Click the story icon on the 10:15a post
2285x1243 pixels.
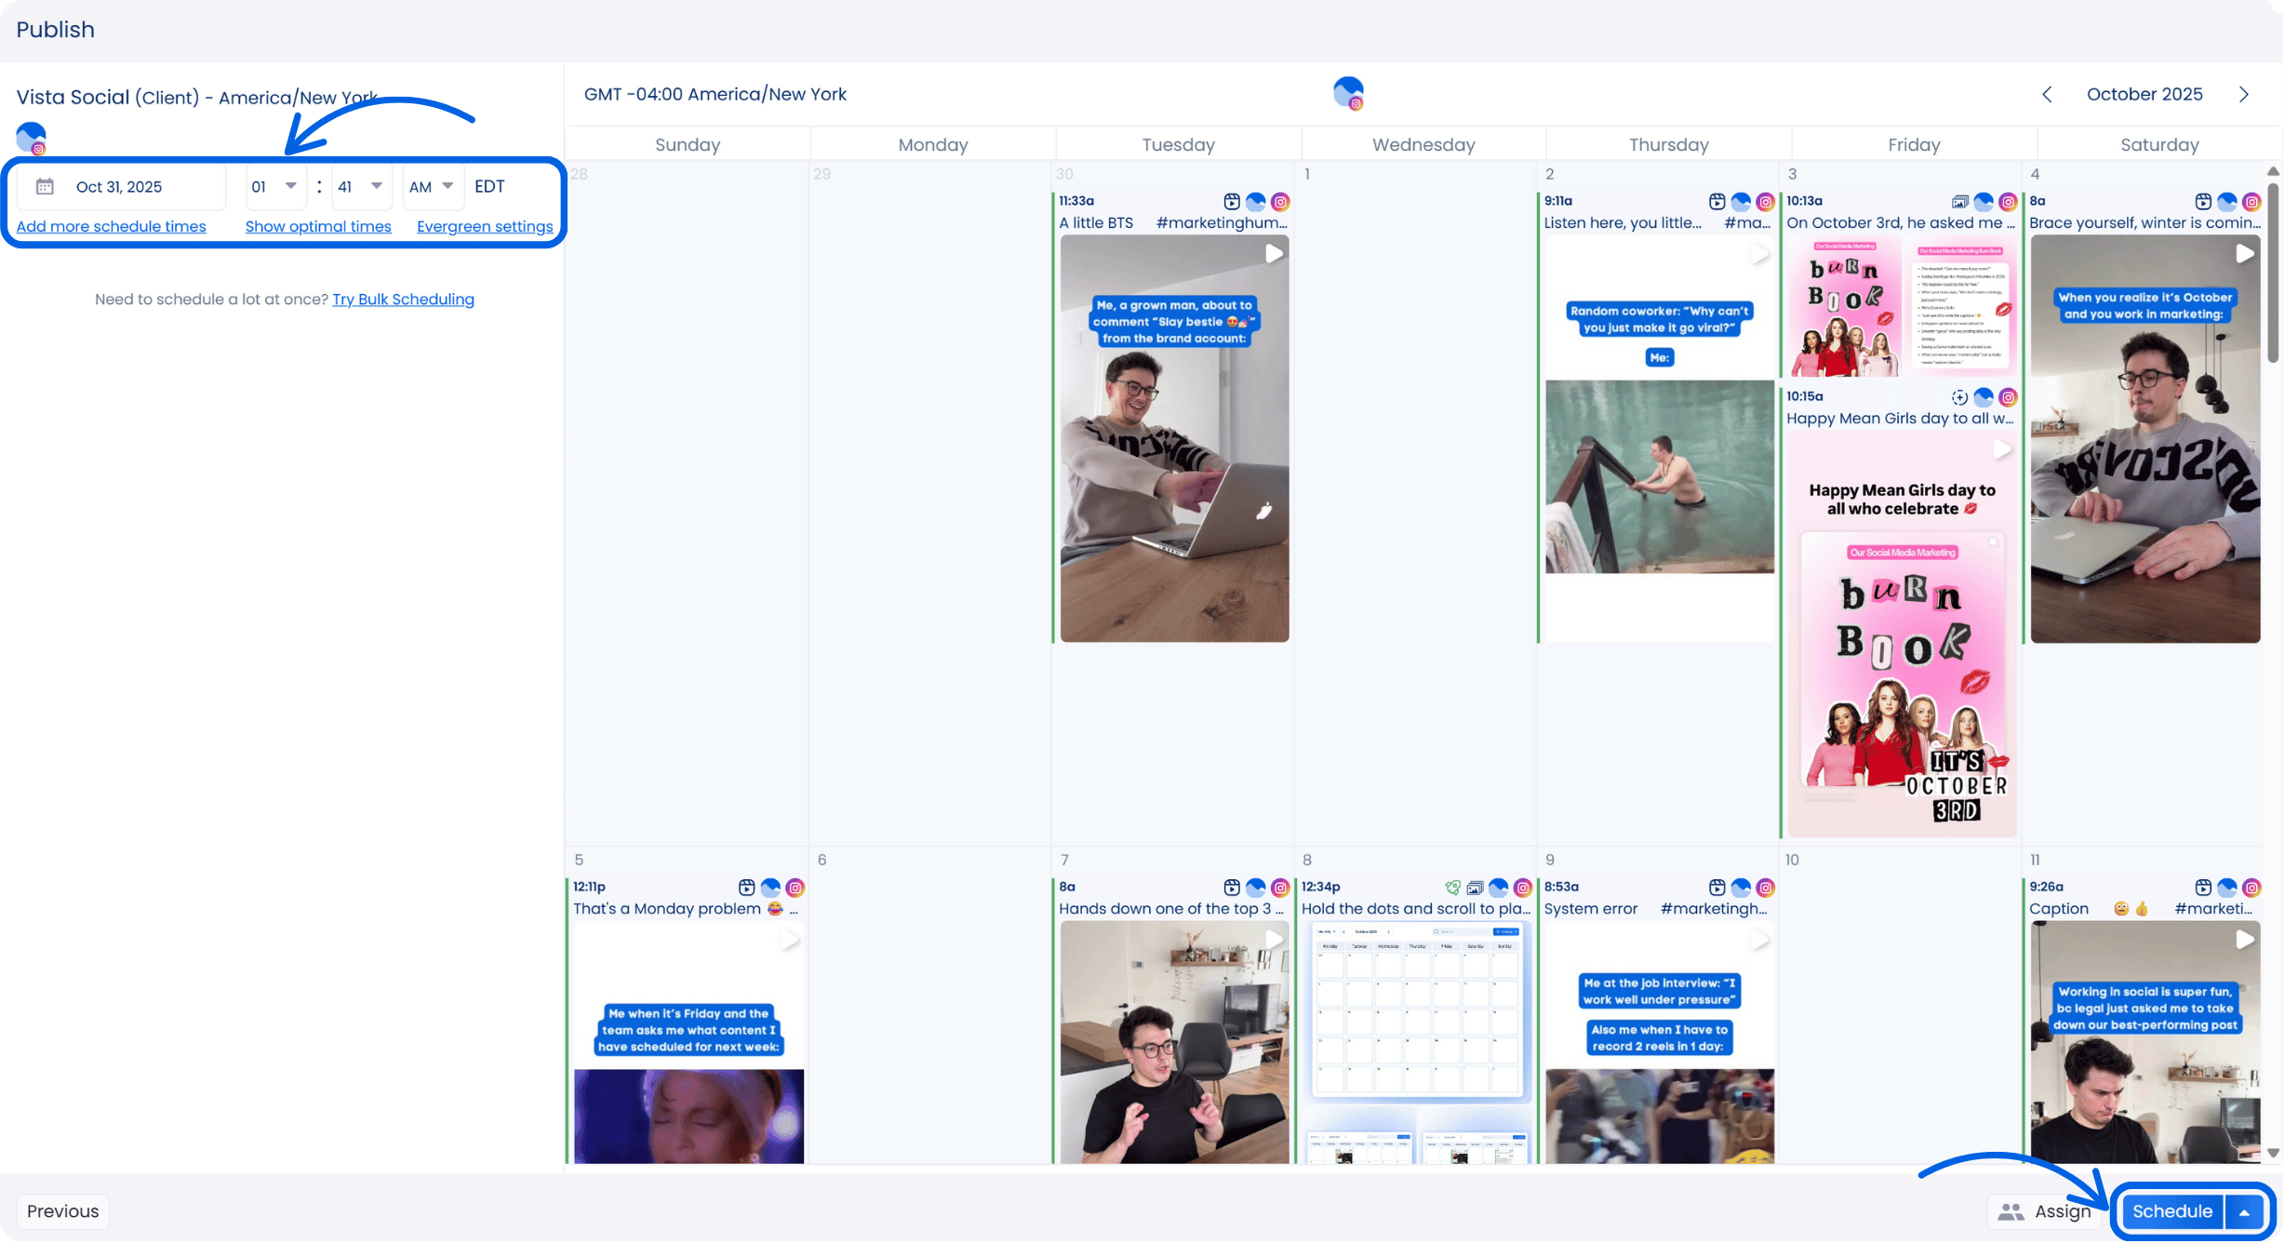1959,398
